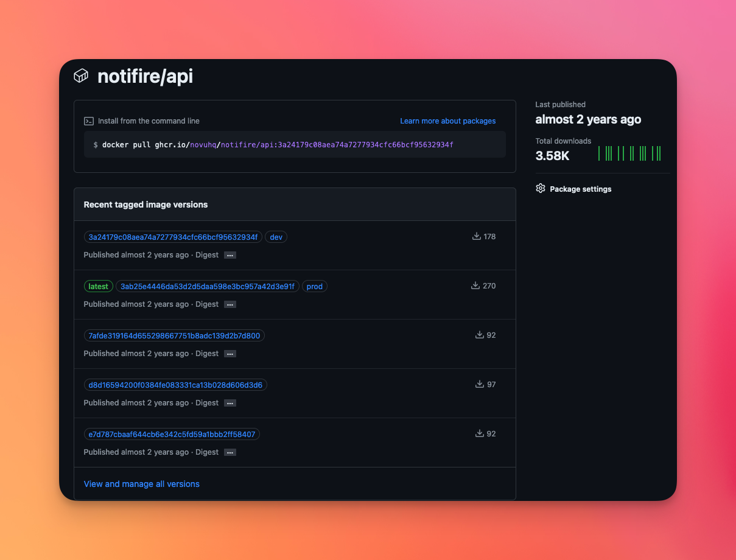Image resolution: width=736 pixels, height=560 pixels.
Task: Open tag 3a24179c08aea74a7277934cfc66bcf95632934f
Action: (173, 237)
